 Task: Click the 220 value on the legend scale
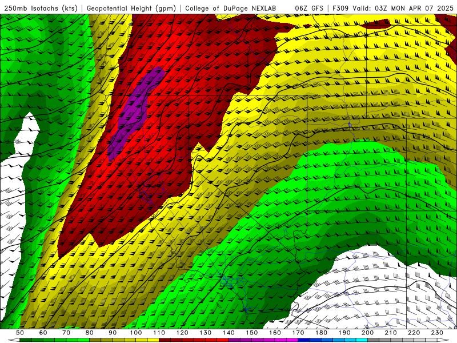[x=414, y=333]
